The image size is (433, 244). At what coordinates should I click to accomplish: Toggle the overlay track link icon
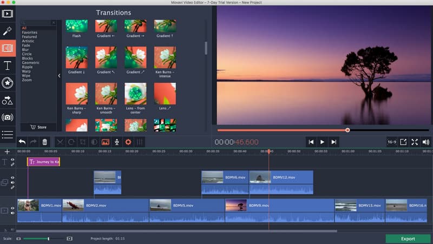12,187
